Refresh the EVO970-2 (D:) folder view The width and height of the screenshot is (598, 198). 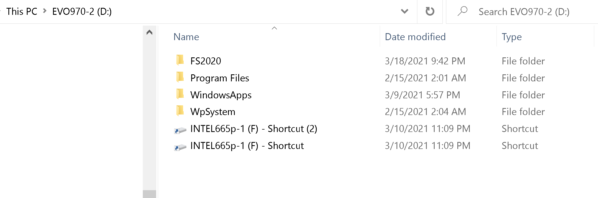pyautogui.click(x=430, y=11)
